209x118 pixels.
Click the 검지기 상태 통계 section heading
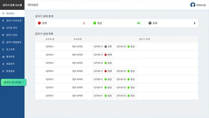click(44, 16)
